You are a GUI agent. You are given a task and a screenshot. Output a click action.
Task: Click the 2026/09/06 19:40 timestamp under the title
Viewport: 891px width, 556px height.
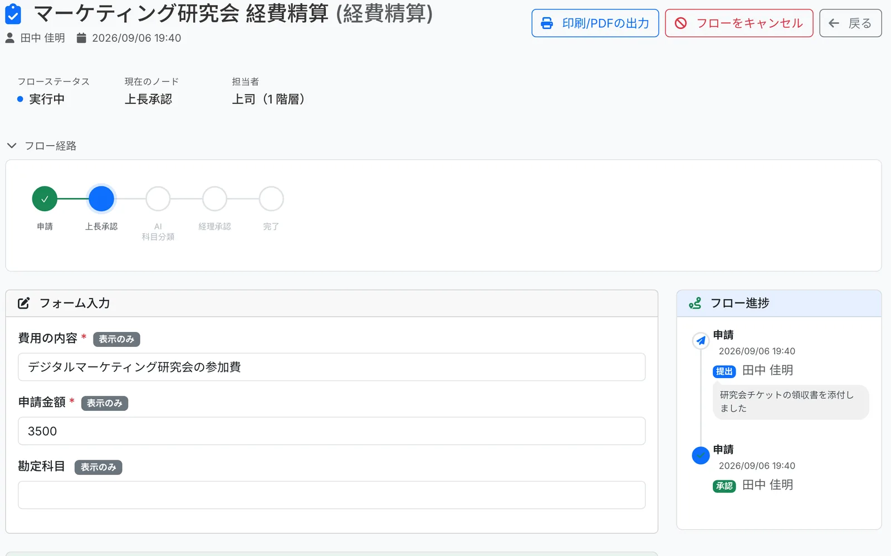point(136,38)
